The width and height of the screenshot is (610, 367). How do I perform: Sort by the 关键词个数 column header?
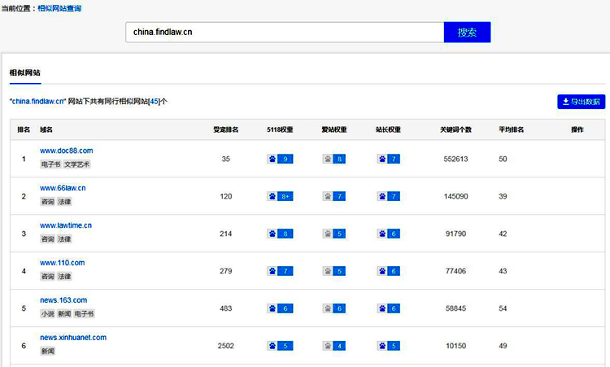[x=455, y=129]
